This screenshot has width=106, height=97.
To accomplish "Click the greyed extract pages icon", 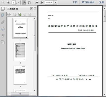I will 30,14.
